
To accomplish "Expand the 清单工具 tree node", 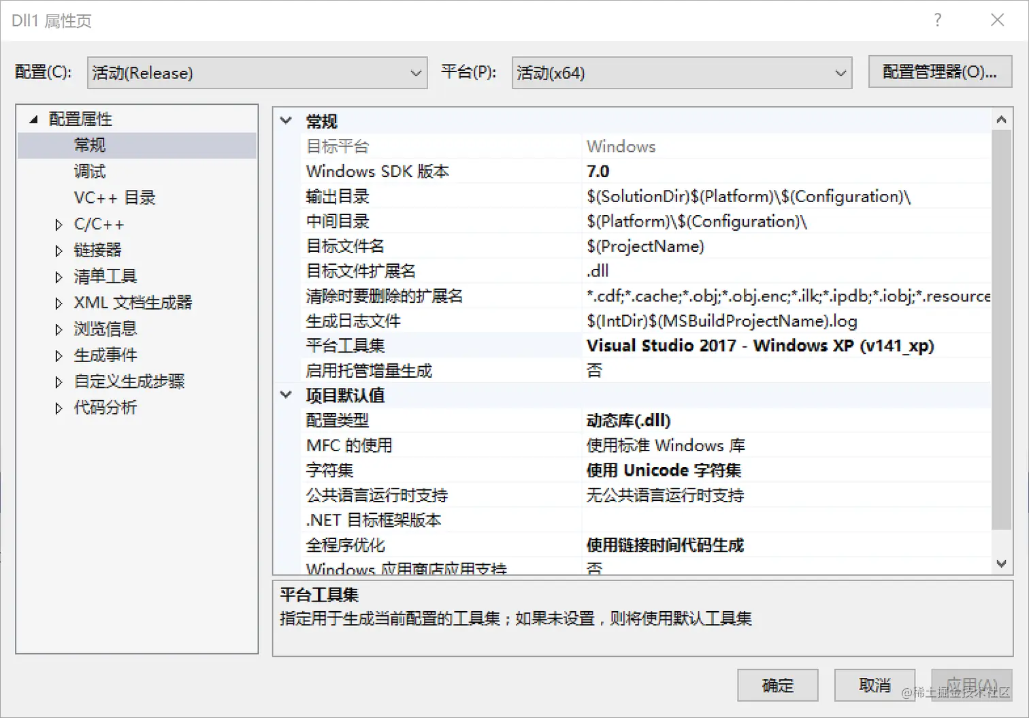I will click(x=59, y=276).
